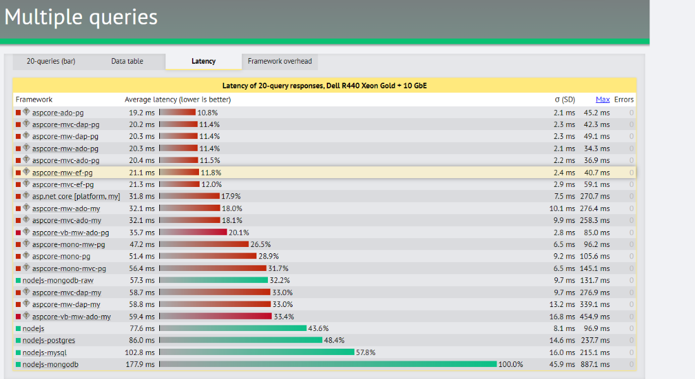Open the nodejs framework link
This screenshot has width=695, height=379.
(x=33, y=328)
